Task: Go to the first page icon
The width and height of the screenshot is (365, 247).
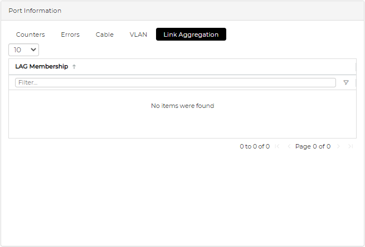Action: tap(278, 146)
